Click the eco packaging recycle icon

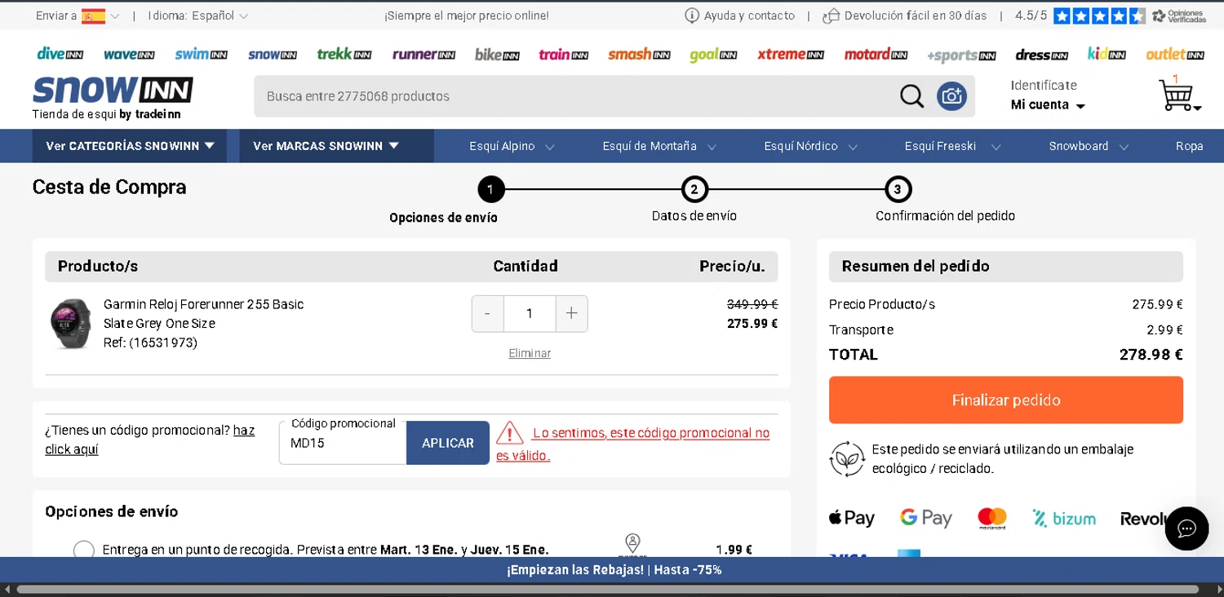[x=847, y=458]
